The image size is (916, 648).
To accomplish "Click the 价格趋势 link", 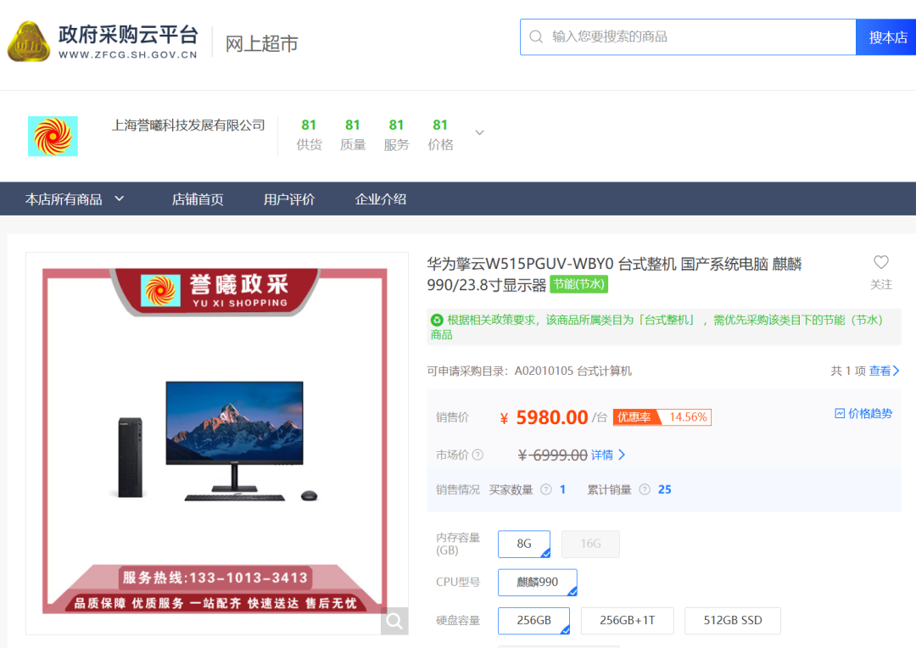I will click(870, 414).
